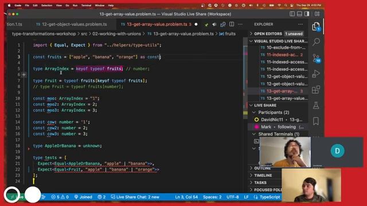367x206 pixels.
Task: Click the D participant avatar in the video call
Action: click(x=337, y=151)
